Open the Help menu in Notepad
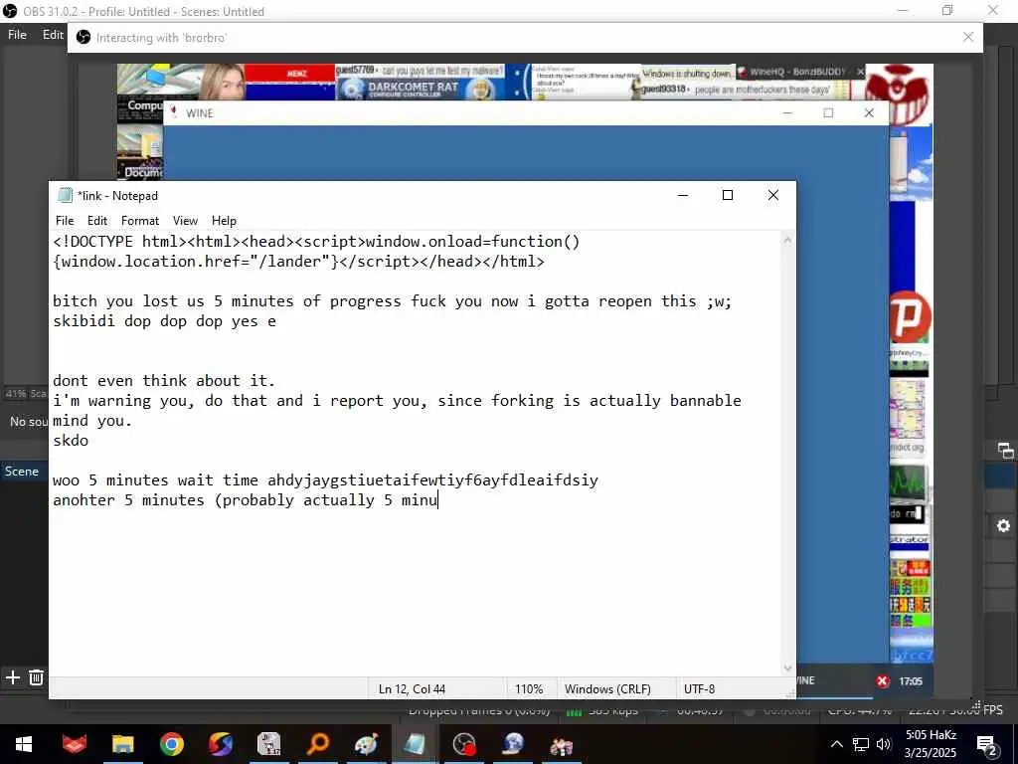This screenshot has height=764, width=1018. tap(224, 221)
